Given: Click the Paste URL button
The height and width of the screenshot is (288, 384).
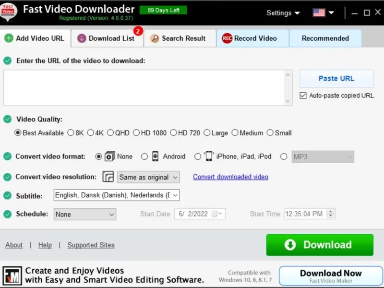Looking at the screenshot, I should (336, 78).
